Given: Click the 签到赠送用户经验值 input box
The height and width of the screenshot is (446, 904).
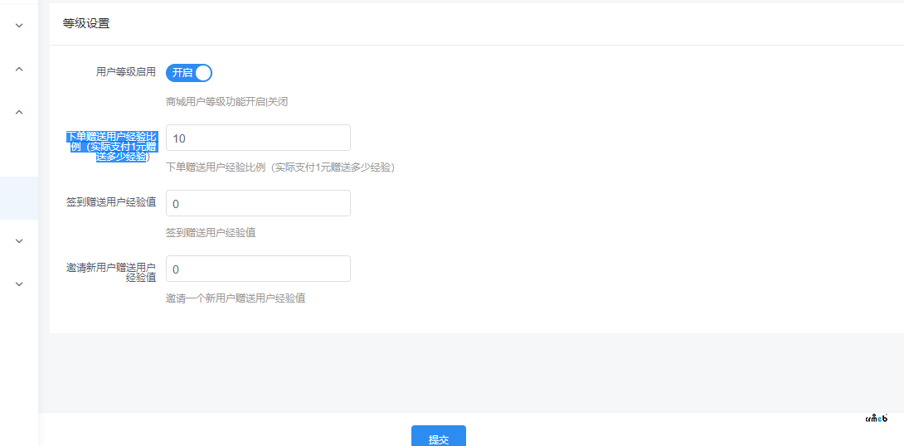Looking at the screenshot, I should pos(258,203).
